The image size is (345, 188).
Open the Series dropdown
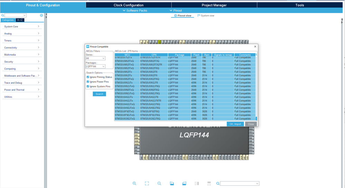(95, 58)
